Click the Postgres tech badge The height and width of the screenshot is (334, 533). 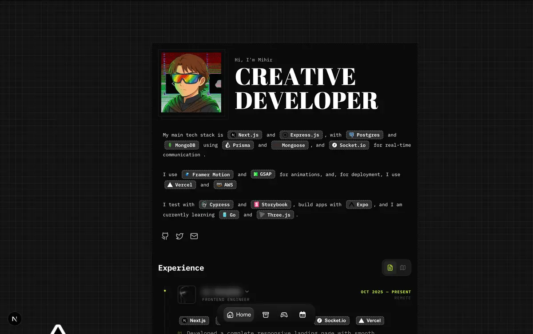365,135
